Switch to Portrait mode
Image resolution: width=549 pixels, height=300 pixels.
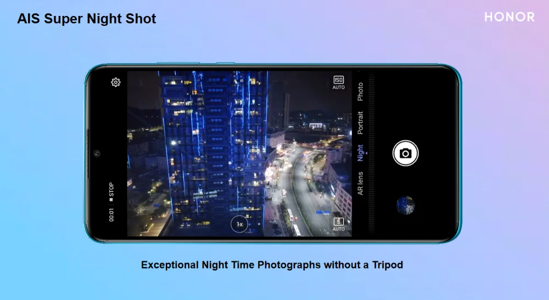(360, 123)
